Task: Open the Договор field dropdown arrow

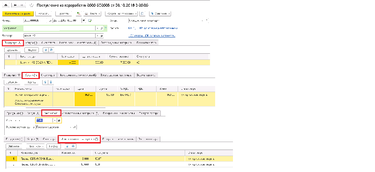Action: click(97, 36)
